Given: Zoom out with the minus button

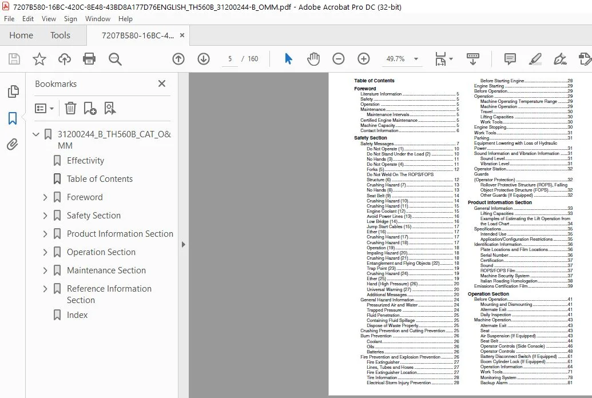Looking at the screenshot, I should [x=338, y=59].
